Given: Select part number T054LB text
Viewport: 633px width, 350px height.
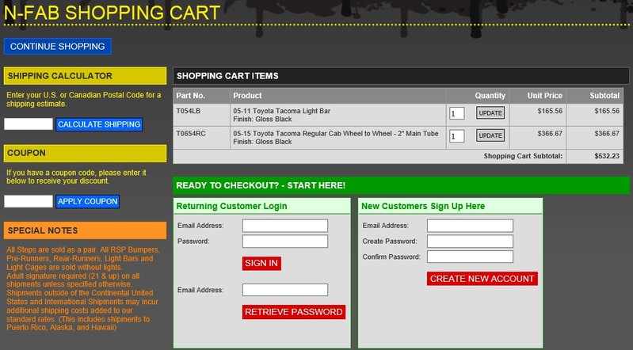Looking at the screenshot, I should [x=188, y=111].
